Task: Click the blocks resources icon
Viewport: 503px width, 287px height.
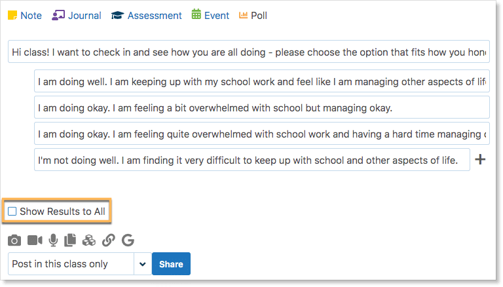Action: (89, 240)
